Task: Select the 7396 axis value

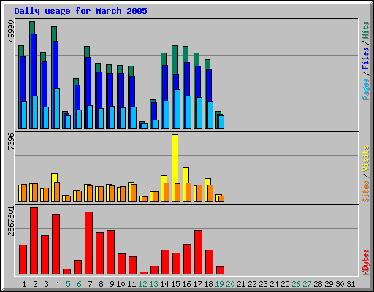Action: 11,141
